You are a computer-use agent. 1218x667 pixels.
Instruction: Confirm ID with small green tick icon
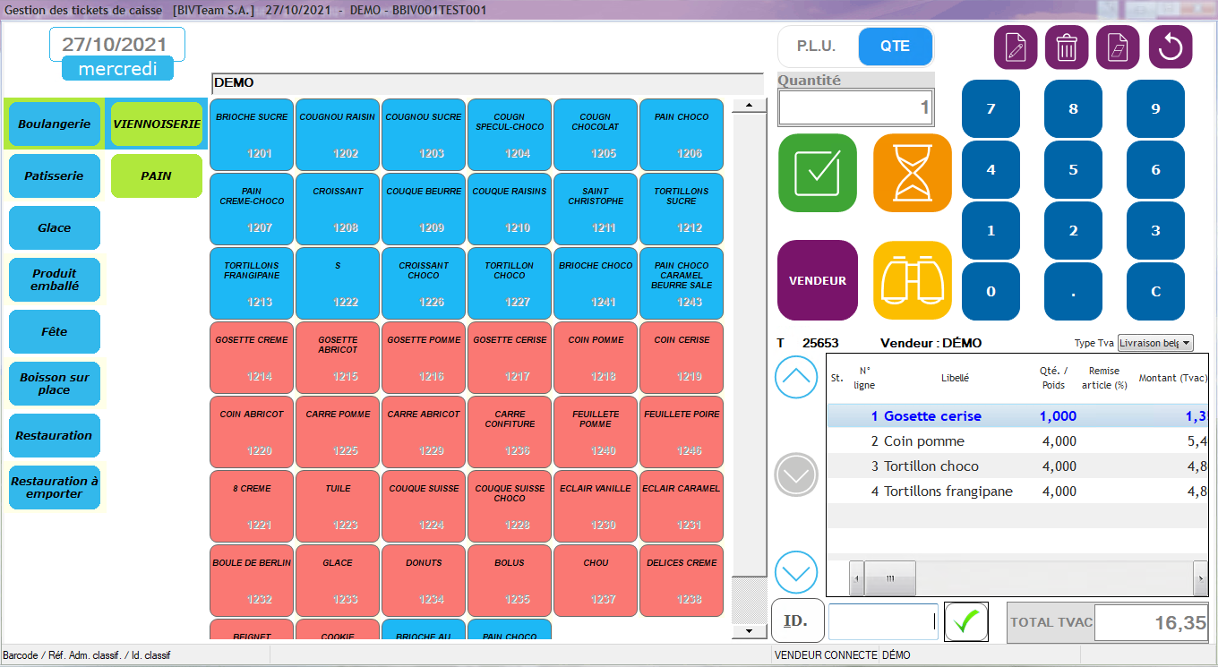(965, 621)
